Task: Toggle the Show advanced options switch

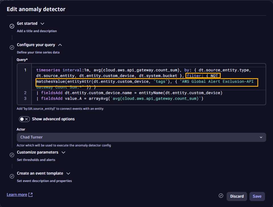Action: point(24,119)
